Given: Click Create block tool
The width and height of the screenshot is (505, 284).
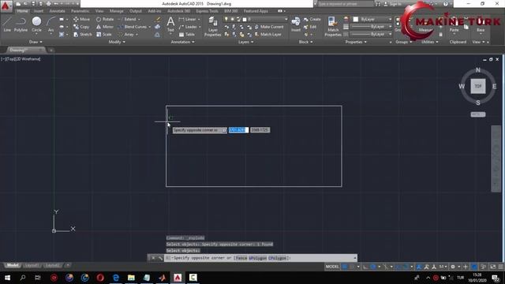Looking at the screenshot, I should click(312, 19).
